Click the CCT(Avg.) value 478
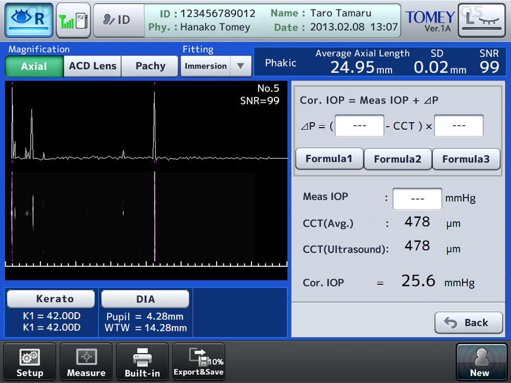This screenshot has width=511, height=383. pyautogui.click(x=417, y=222)
